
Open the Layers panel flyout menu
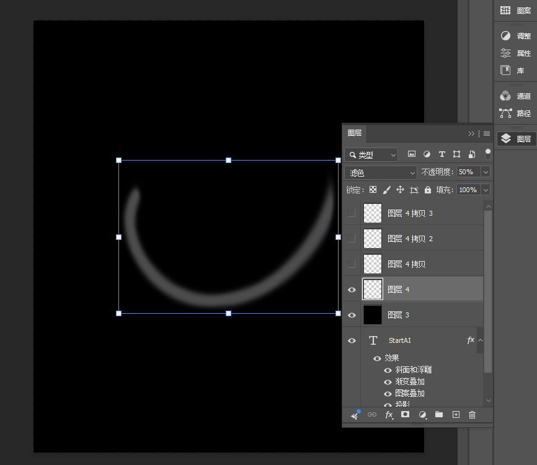click(x=487, y=133)
